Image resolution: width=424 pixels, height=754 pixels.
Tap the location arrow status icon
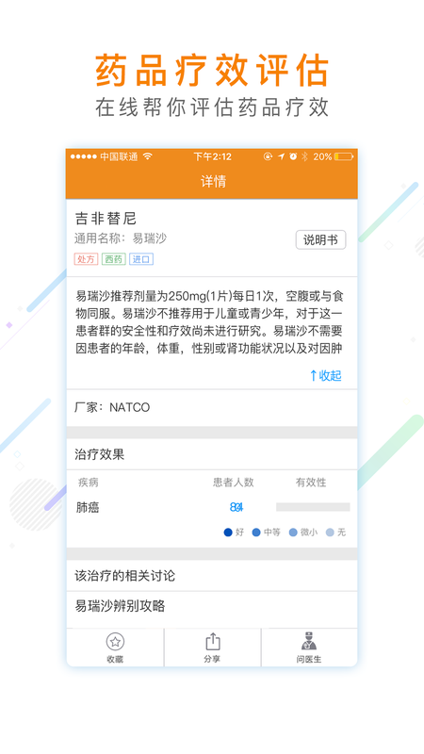pyautogui.click(x=281, y=156)
